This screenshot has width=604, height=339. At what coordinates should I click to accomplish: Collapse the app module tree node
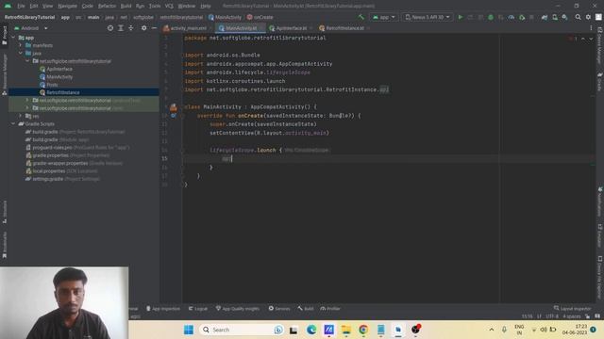tap(13, 38)
